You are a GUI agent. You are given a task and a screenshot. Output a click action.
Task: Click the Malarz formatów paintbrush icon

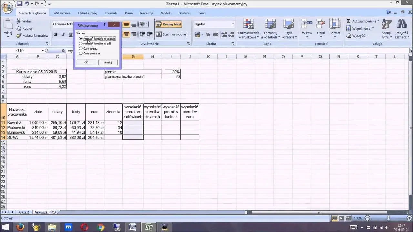click(19, 36)
